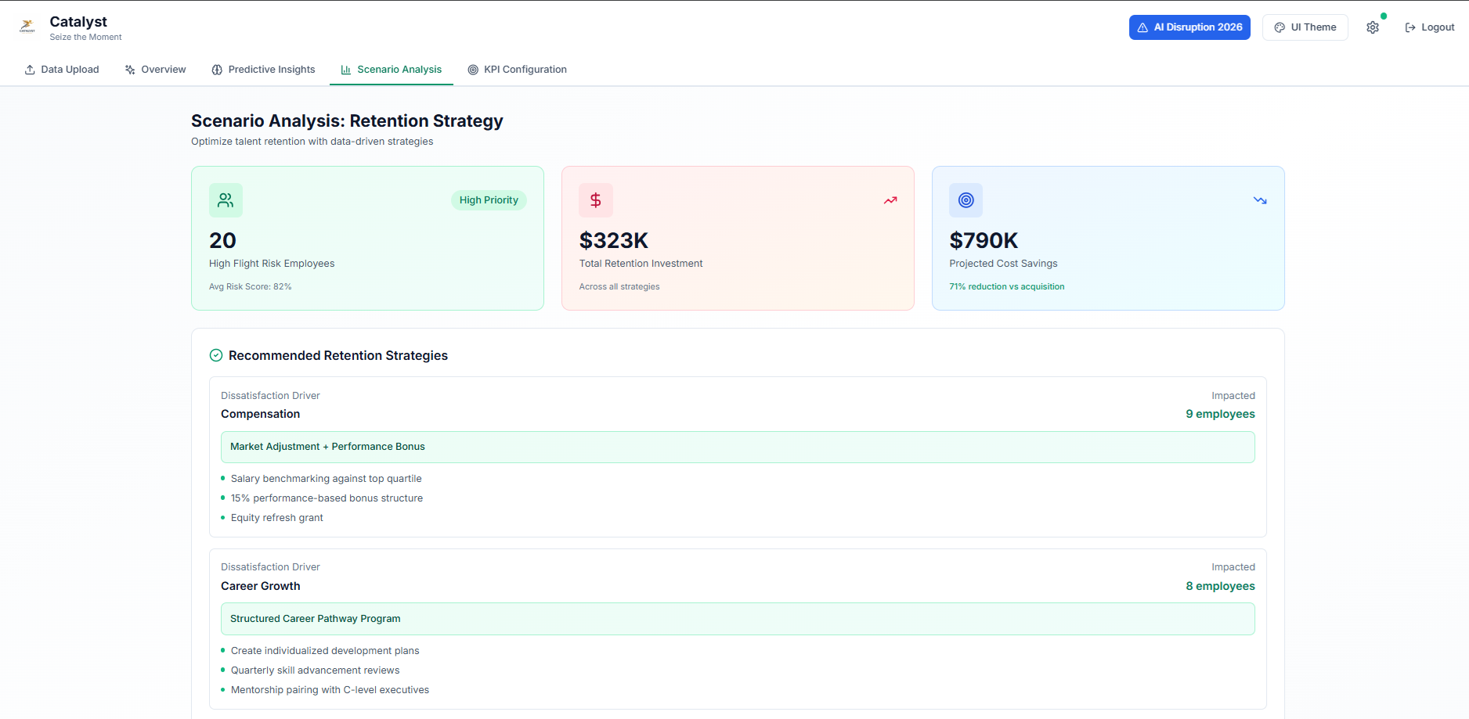Click the brain icon on Predictive Insights tab
This screenshot has width=1469, height=719.
tap(217, 70)
